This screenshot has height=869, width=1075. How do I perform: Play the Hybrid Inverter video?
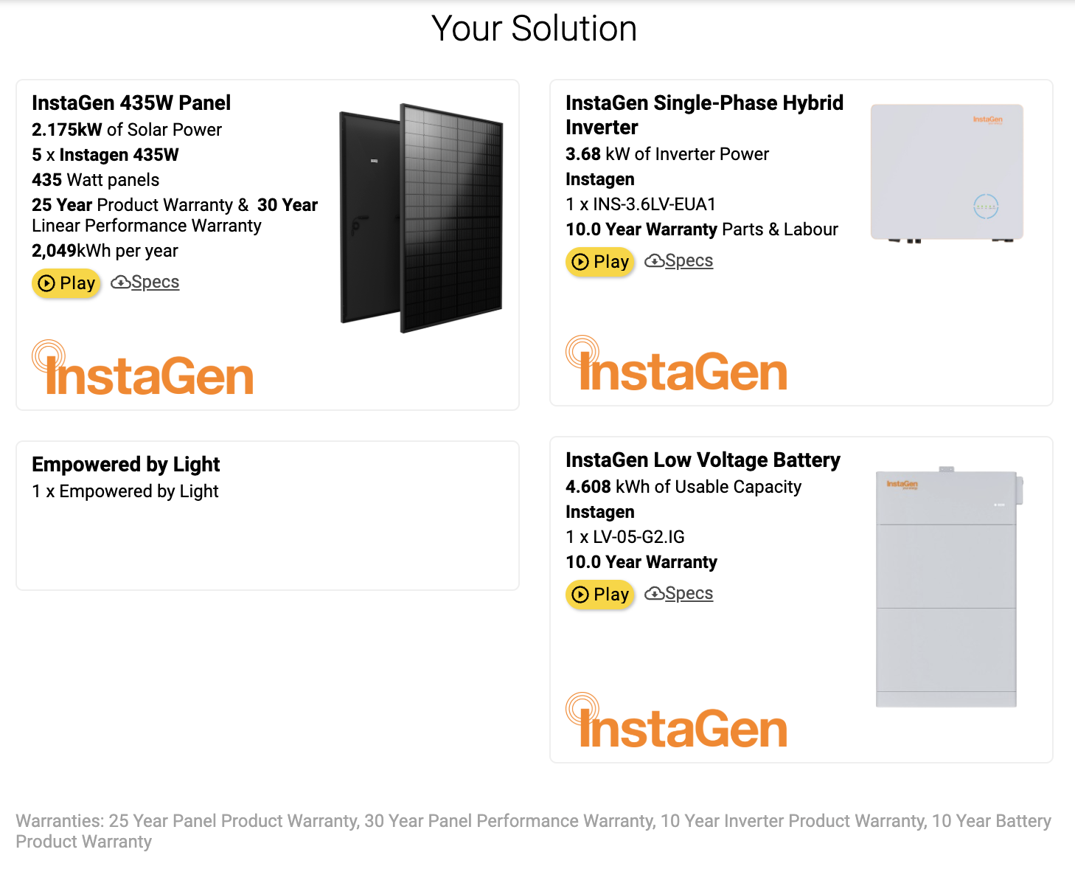(600, 262)
